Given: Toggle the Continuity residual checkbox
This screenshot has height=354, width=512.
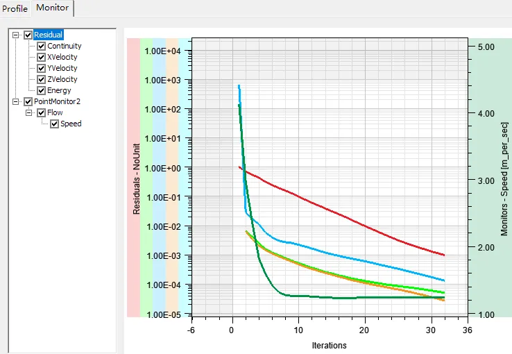Looking at the screenshot, I should (41, 46).
